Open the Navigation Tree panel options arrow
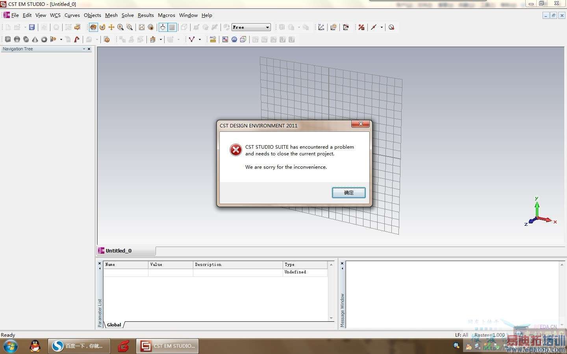This screenshot has height=354, width=567. click(x=84, y=49)
